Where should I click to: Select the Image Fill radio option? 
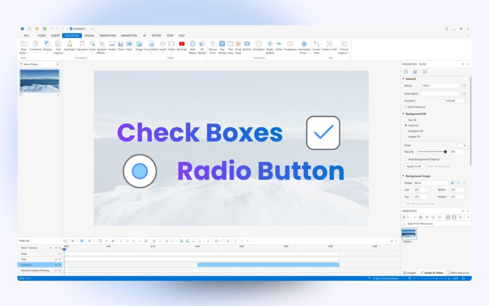[406, 136]
